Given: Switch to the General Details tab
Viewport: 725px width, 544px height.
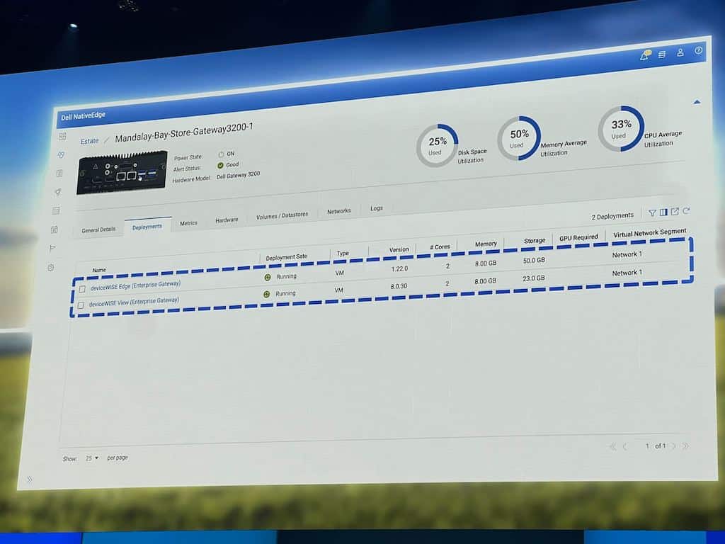Looking at the screenshot, I should 98,229.
